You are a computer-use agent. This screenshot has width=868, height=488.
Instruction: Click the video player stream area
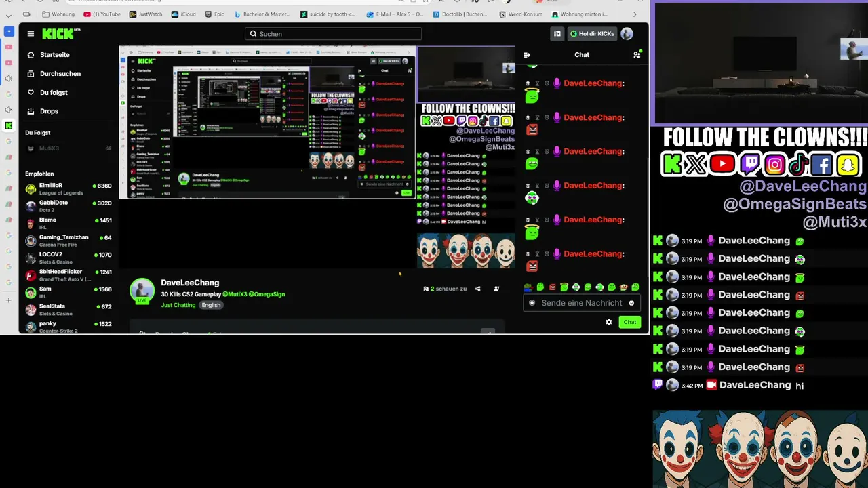317,157
